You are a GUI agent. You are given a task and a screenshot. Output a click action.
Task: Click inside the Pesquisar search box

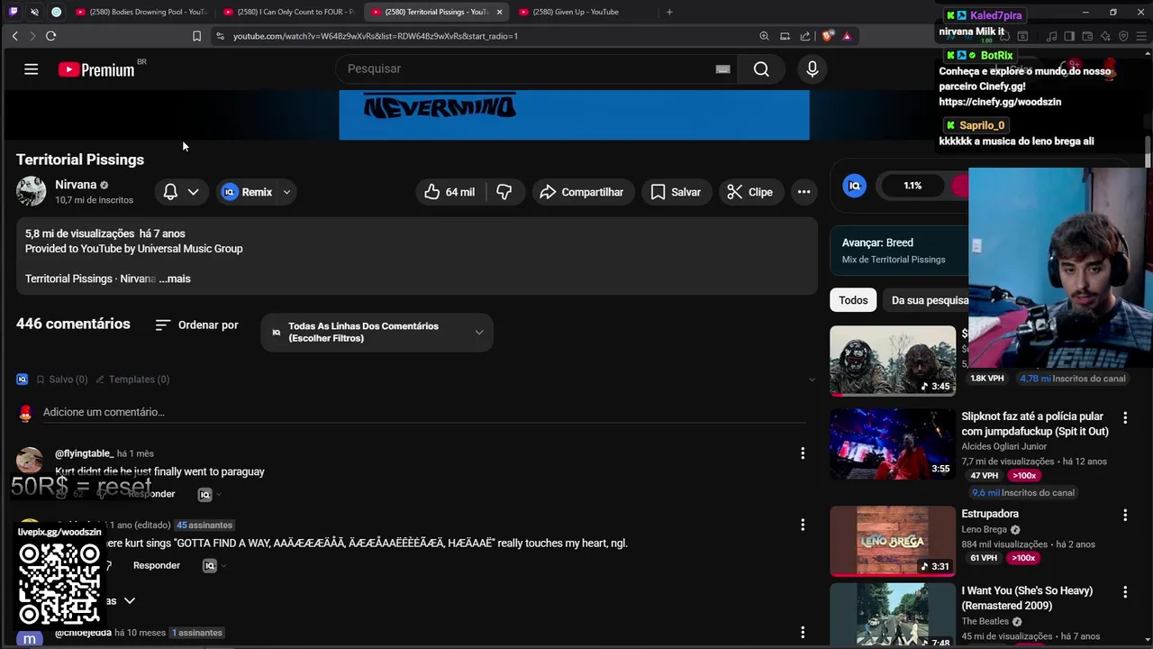(x=536, y=69)
